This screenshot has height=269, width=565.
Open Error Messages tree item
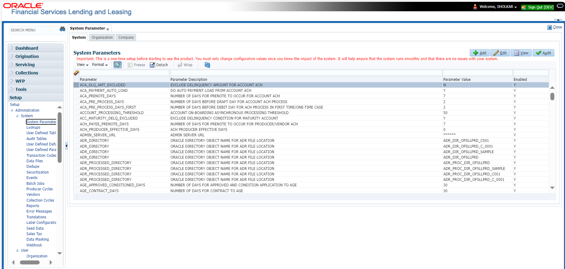click(39, 211)
